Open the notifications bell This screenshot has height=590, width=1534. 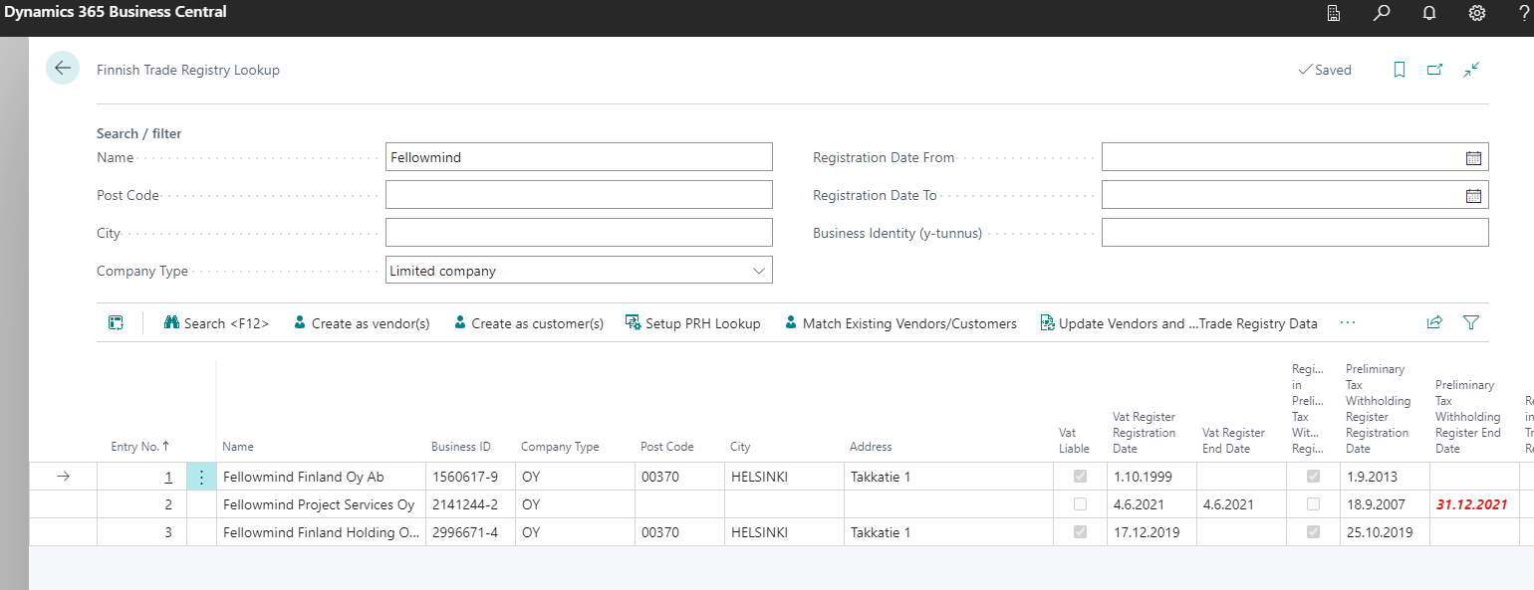[x=1429, y=14]
